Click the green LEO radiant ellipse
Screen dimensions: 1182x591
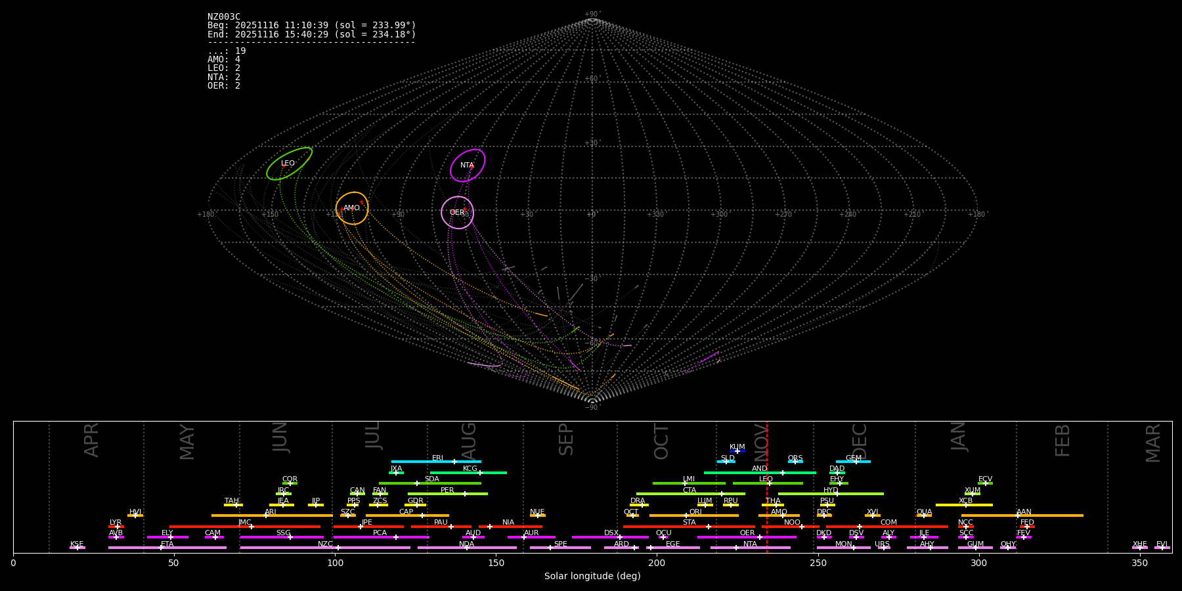289,164
